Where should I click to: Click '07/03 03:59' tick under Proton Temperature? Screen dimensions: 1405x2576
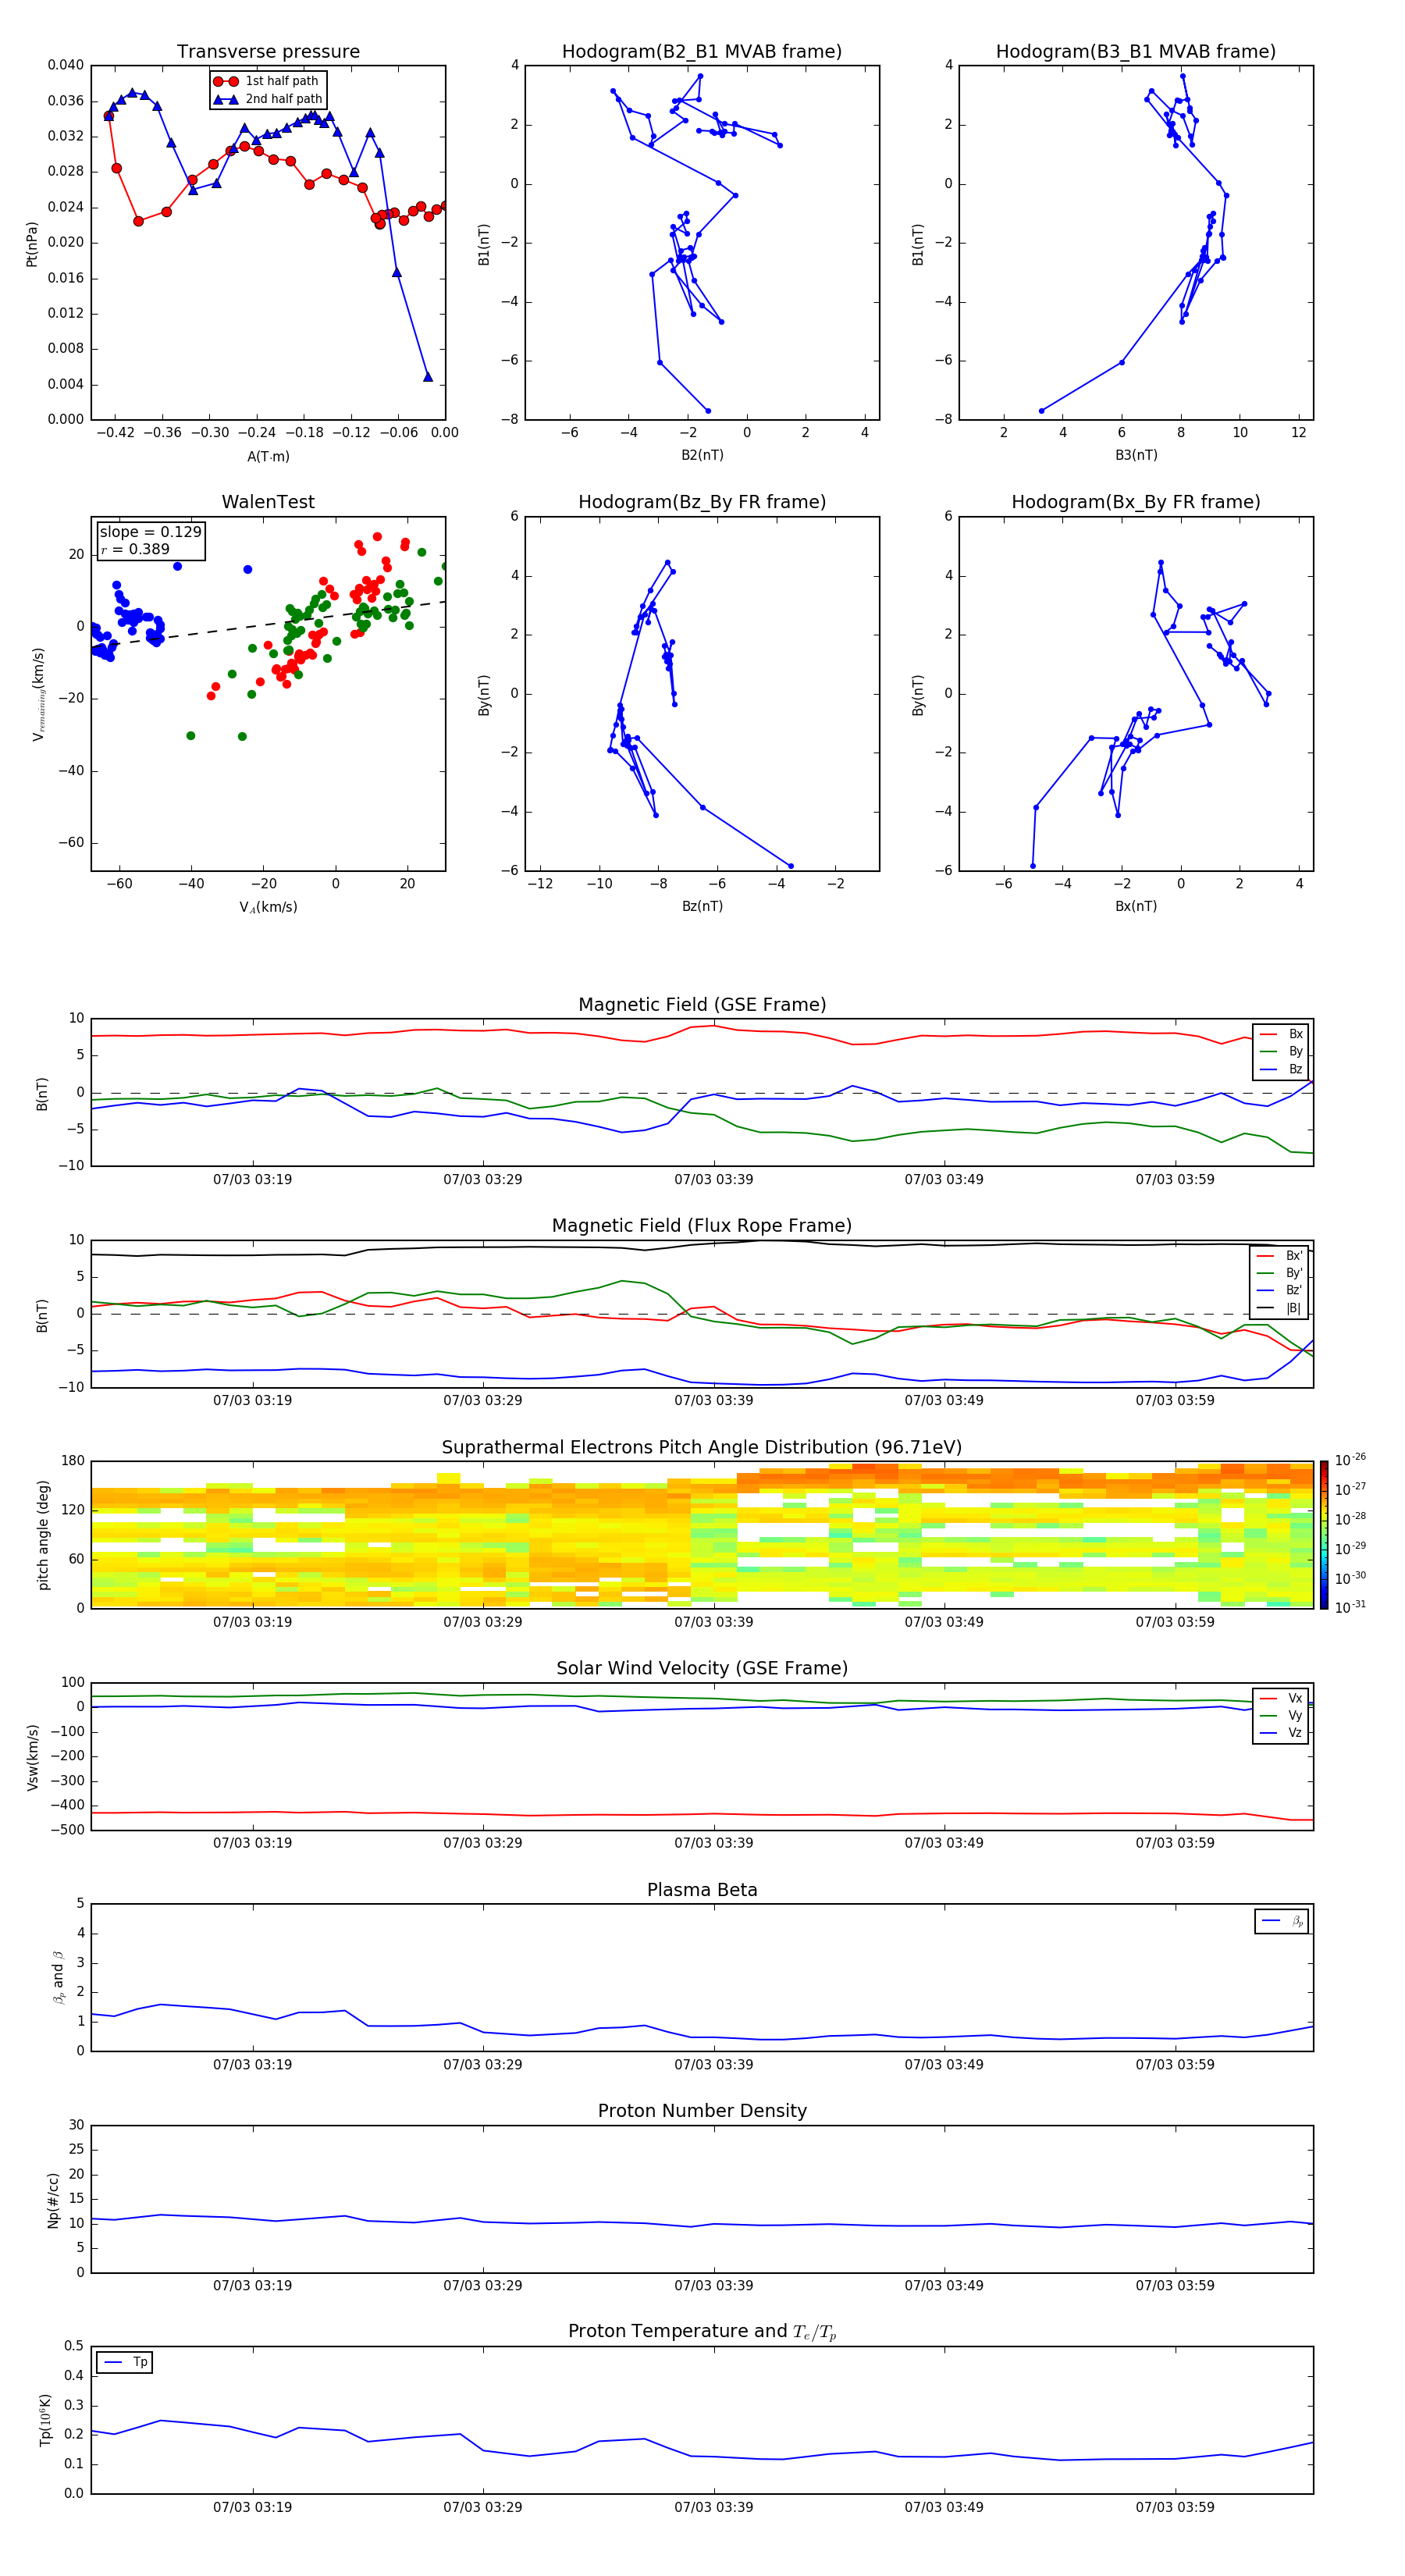coord(1175,2507)
